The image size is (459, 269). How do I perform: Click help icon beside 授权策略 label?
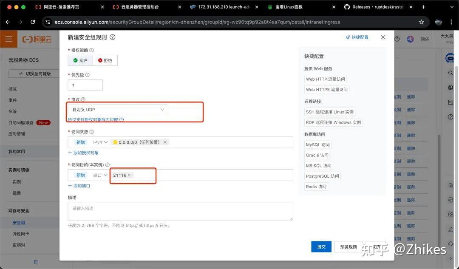pyautogui.click(x=92, y=50)
